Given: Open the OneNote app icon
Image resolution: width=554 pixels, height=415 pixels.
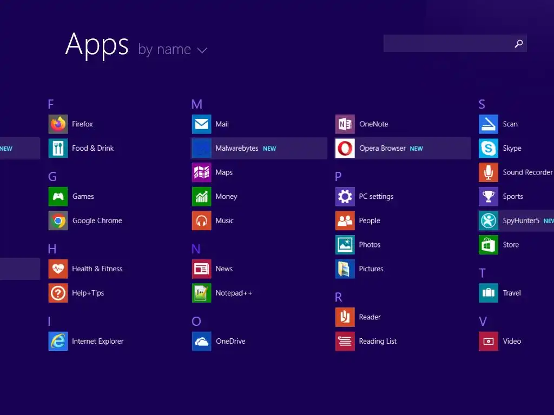Looking at the screenshot, I should click(x=345, y=124).
